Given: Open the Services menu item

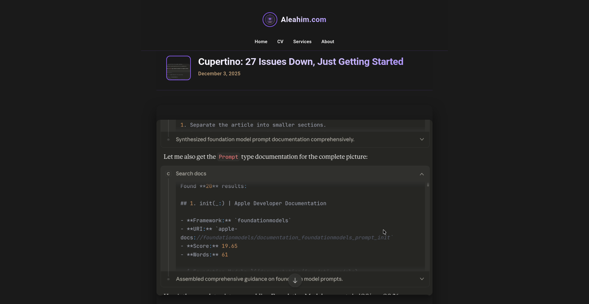Looking at the screenshot, I should point(302,42).
